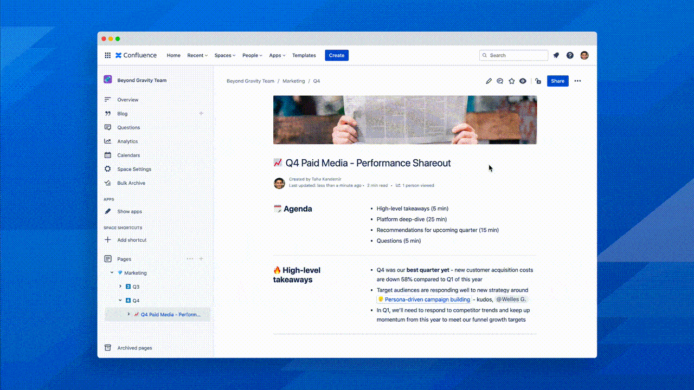Open Q4 breadcrumb link
This screenshot has width=694, height=390.
point(317,81)
